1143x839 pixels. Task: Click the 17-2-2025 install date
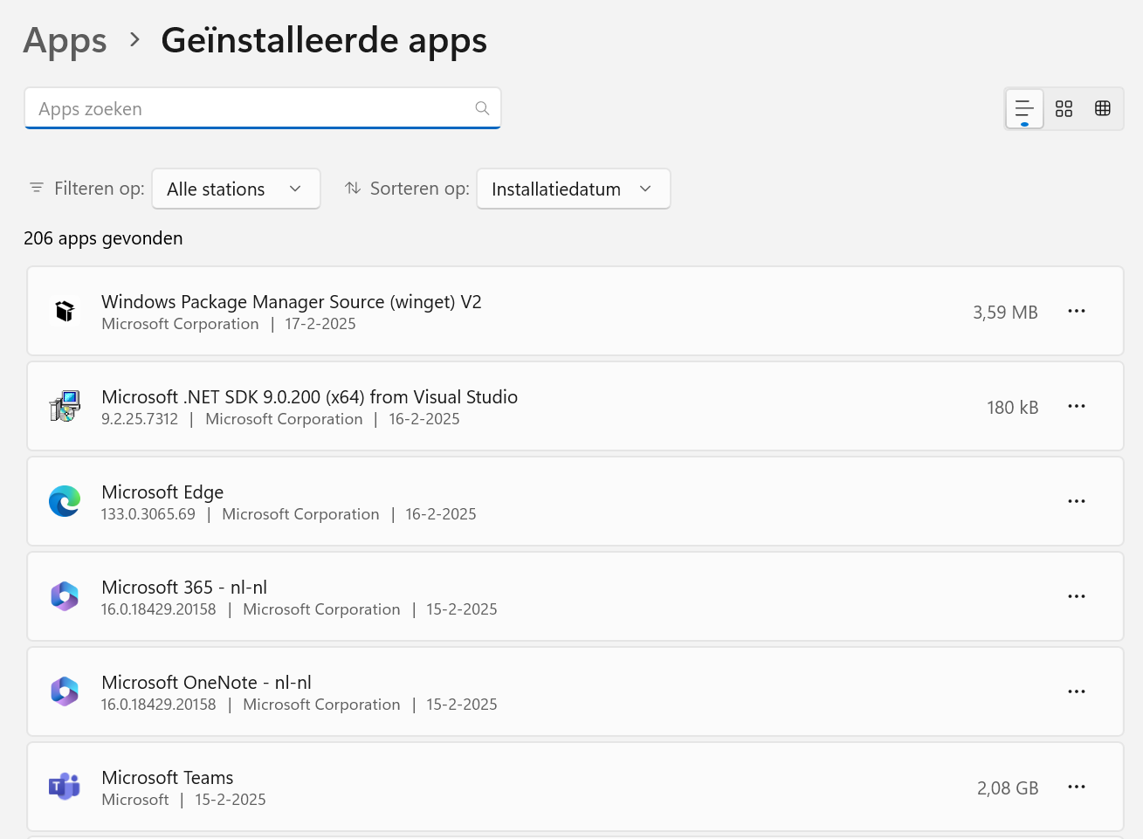(x=320, y=324)
